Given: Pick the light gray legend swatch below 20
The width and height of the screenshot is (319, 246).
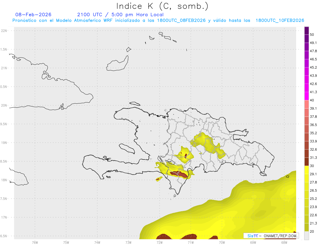Looking at the screenshot, I should click(x=307, y=236).
